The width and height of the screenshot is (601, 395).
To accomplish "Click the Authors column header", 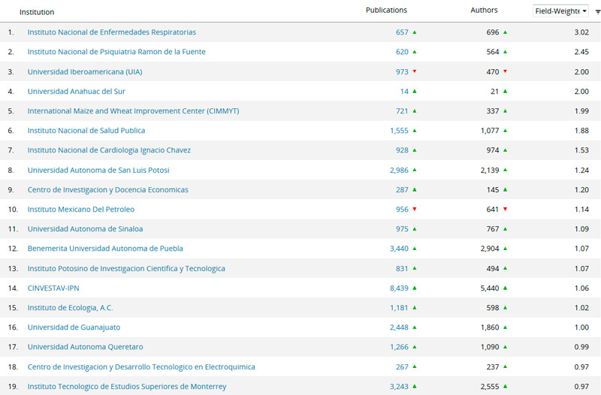I will 484,11.
